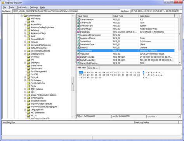Click the Matching Value column header
184x141 pixels.
156,122
